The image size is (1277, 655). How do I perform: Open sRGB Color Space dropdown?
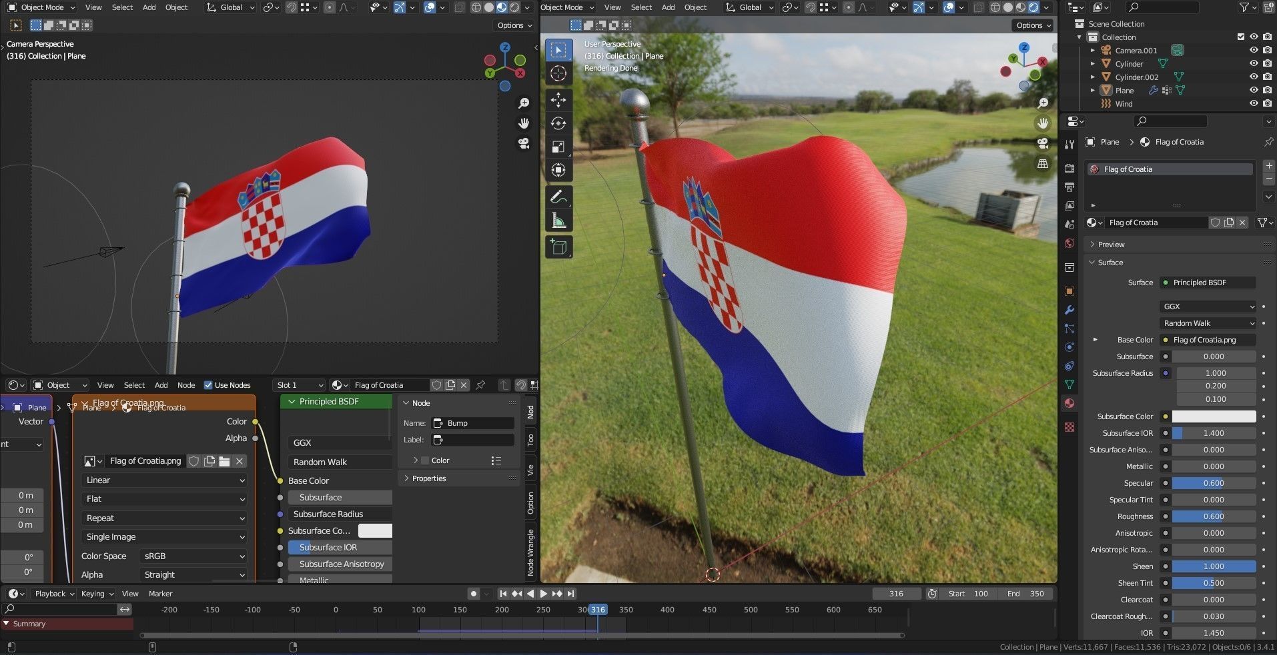193,556
